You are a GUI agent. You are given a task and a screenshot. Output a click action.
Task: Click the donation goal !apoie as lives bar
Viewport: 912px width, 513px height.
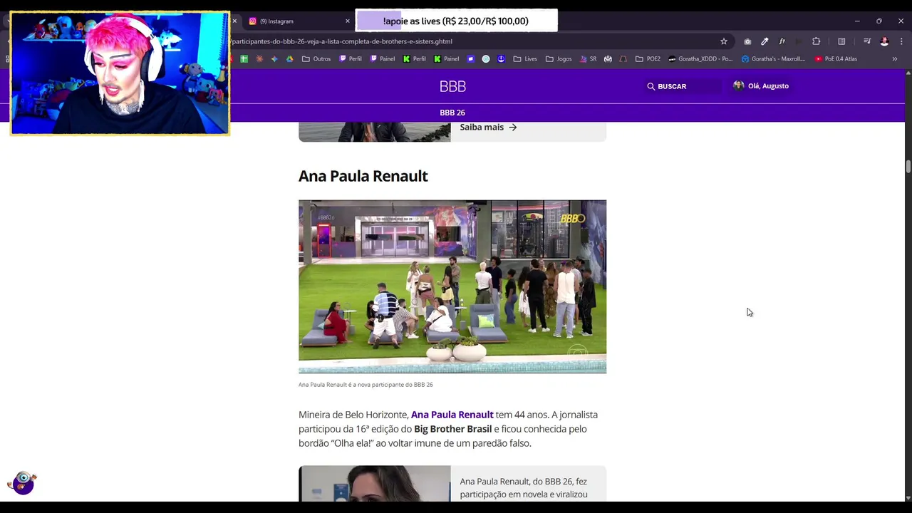pyautogui.click(x=456, y=21)
